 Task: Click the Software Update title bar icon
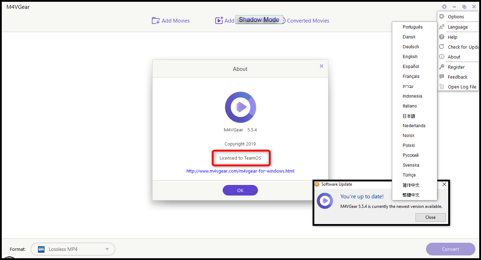317,184
